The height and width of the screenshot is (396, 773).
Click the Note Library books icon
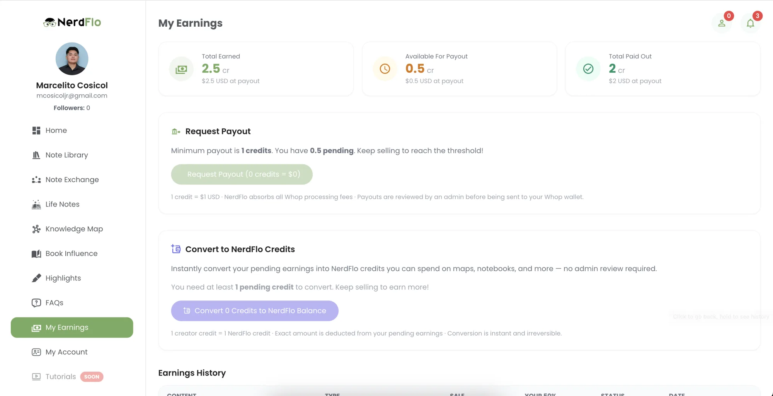pos(36,155)
